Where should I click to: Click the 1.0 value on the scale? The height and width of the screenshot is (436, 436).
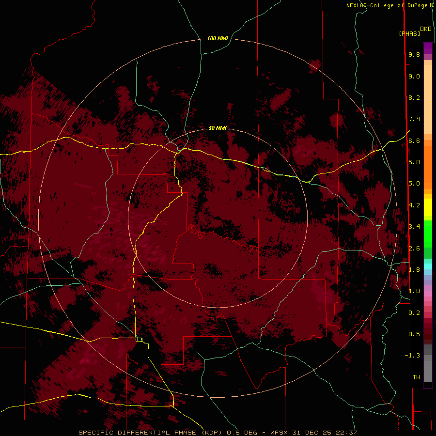click(x=414, y=291)
